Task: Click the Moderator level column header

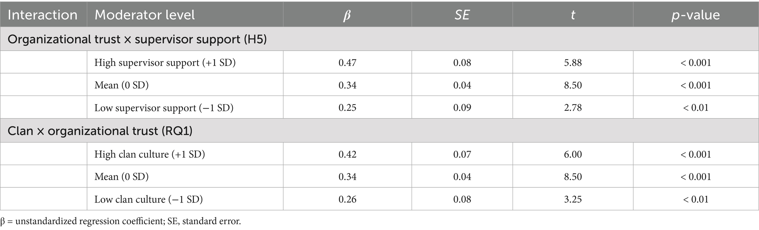Action: coord(145,15)
